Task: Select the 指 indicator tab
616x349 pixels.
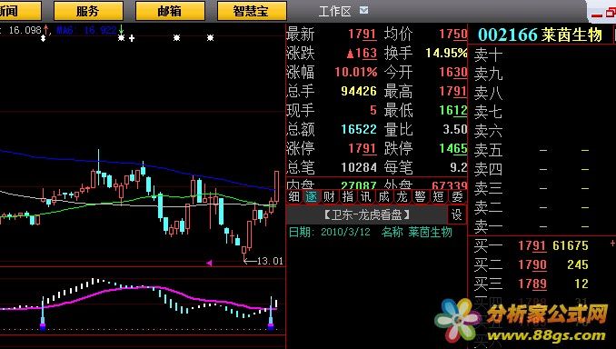Action: 348,196
